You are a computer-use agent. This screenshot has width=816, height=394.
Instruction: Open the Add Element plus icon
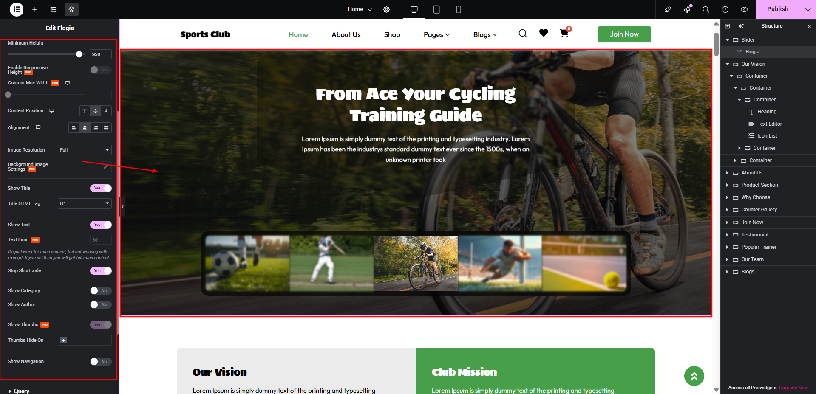[x=35, y=9]
